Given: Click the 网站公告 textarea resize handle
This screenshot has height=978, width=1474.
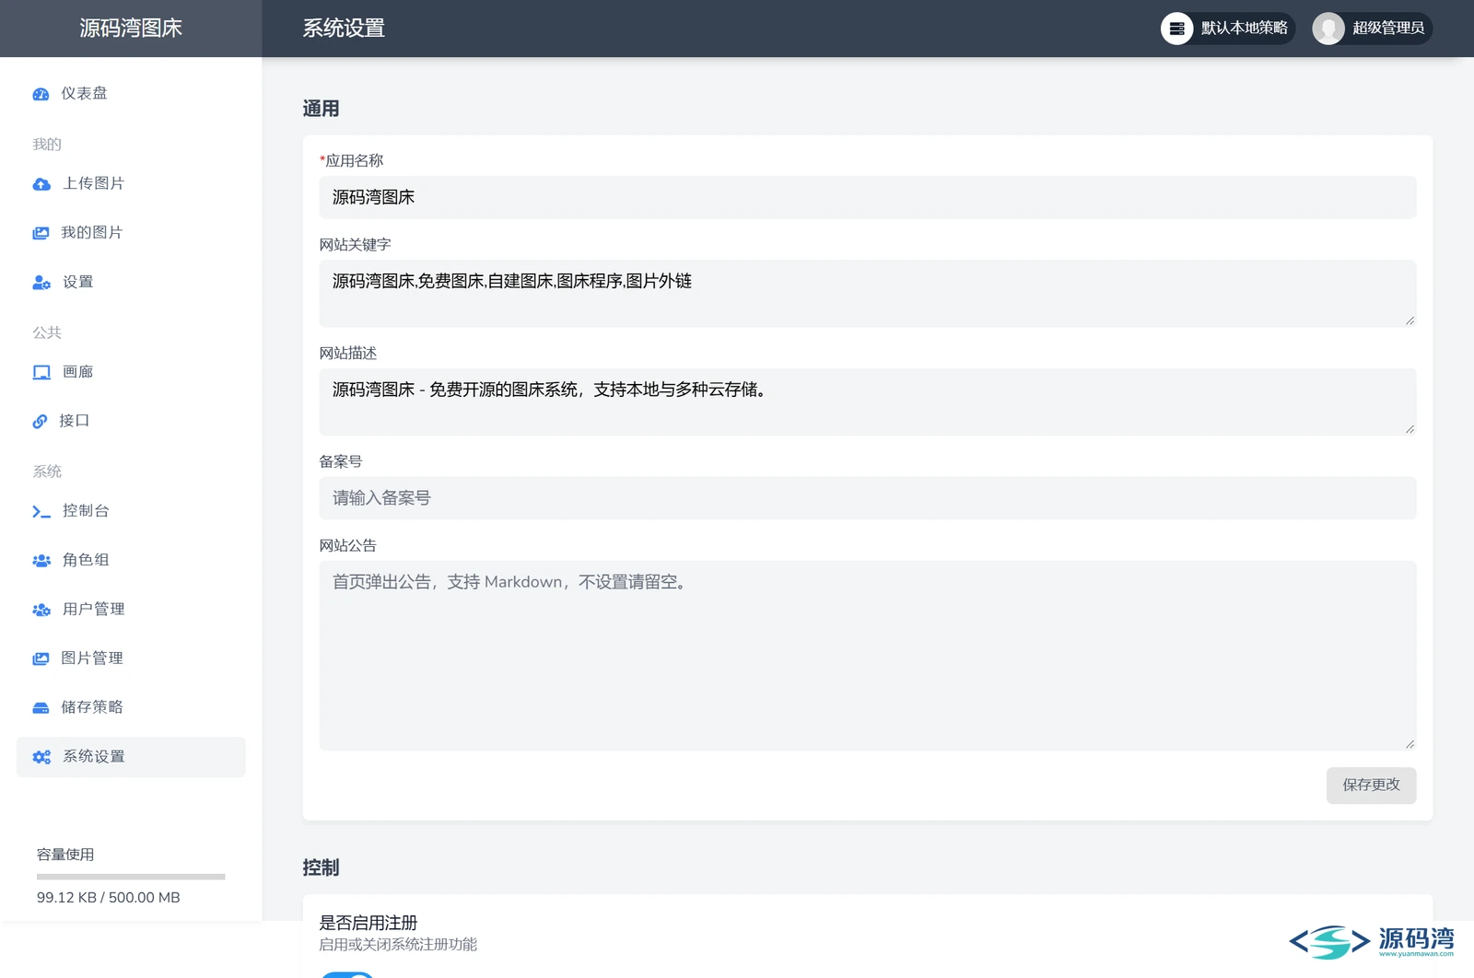Looking at the screenshot, I should pos(1410,744).
